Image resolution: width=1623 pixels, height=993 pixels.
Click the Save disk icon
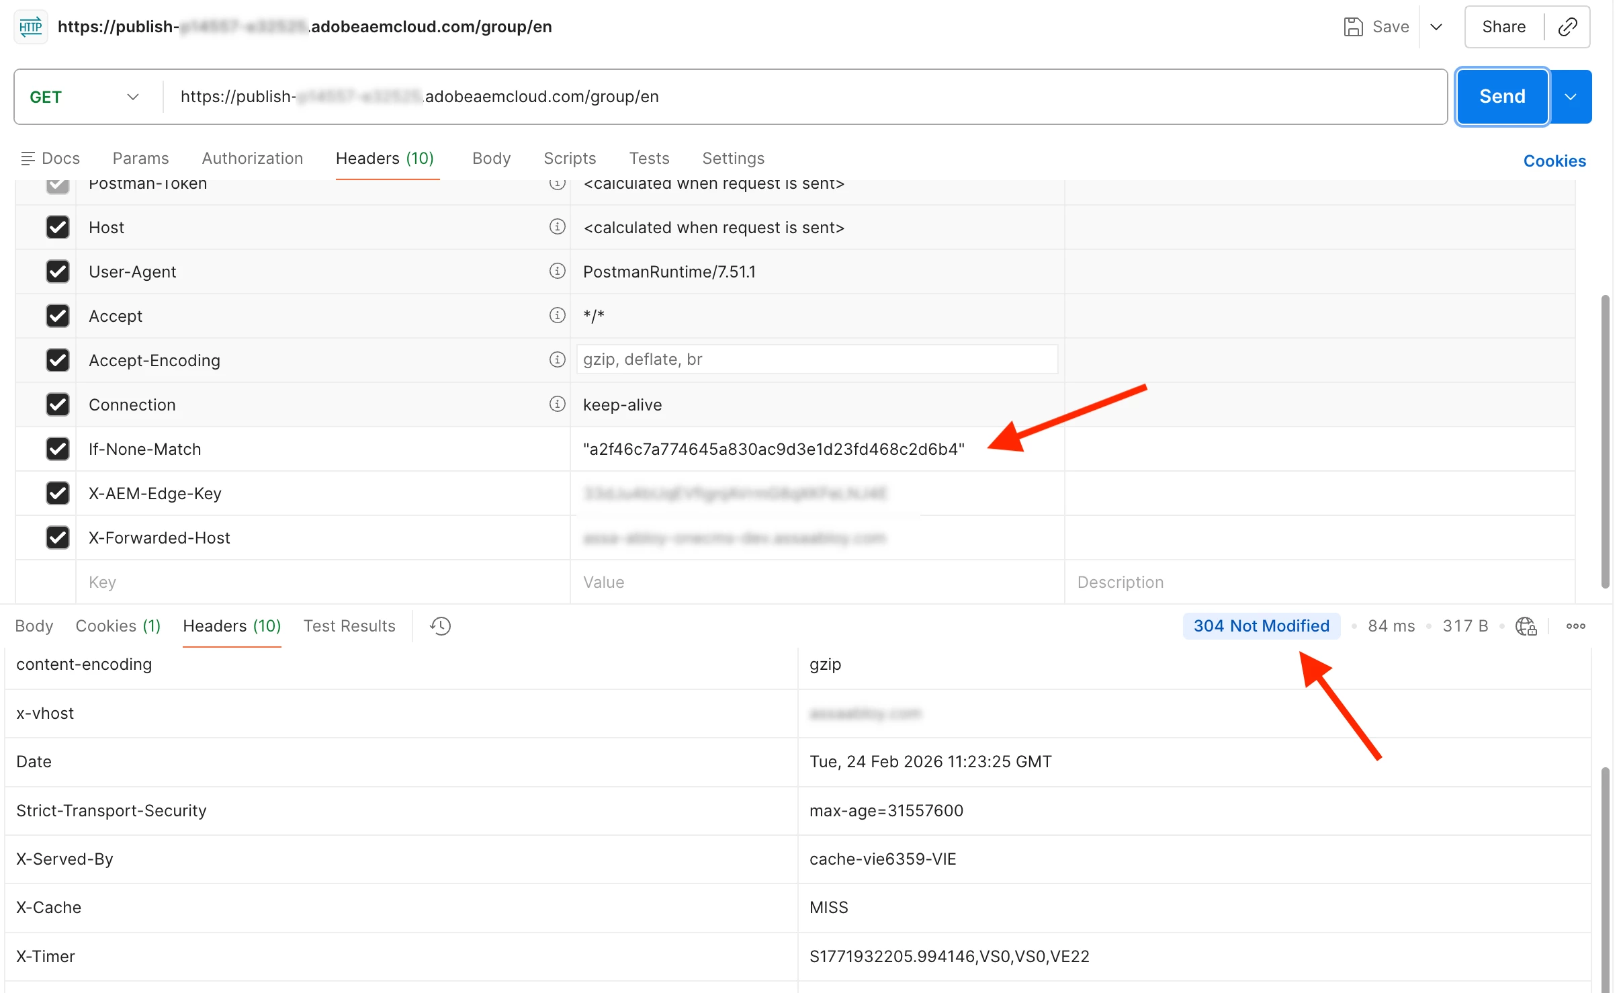(1353, 27)
